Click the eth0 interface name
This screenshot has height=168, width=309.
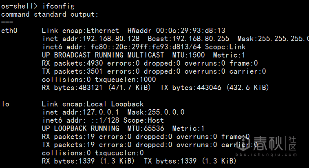tap(9, 31)
